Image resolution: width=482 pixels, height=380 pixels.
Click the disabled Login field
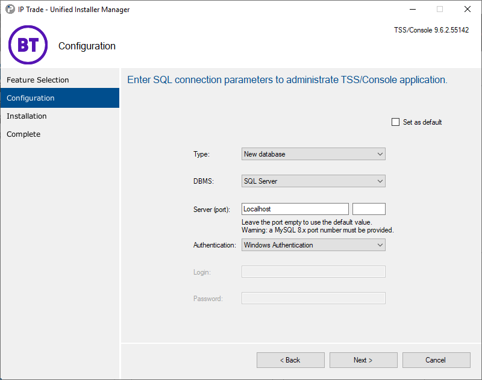click(x=313, y=271)
